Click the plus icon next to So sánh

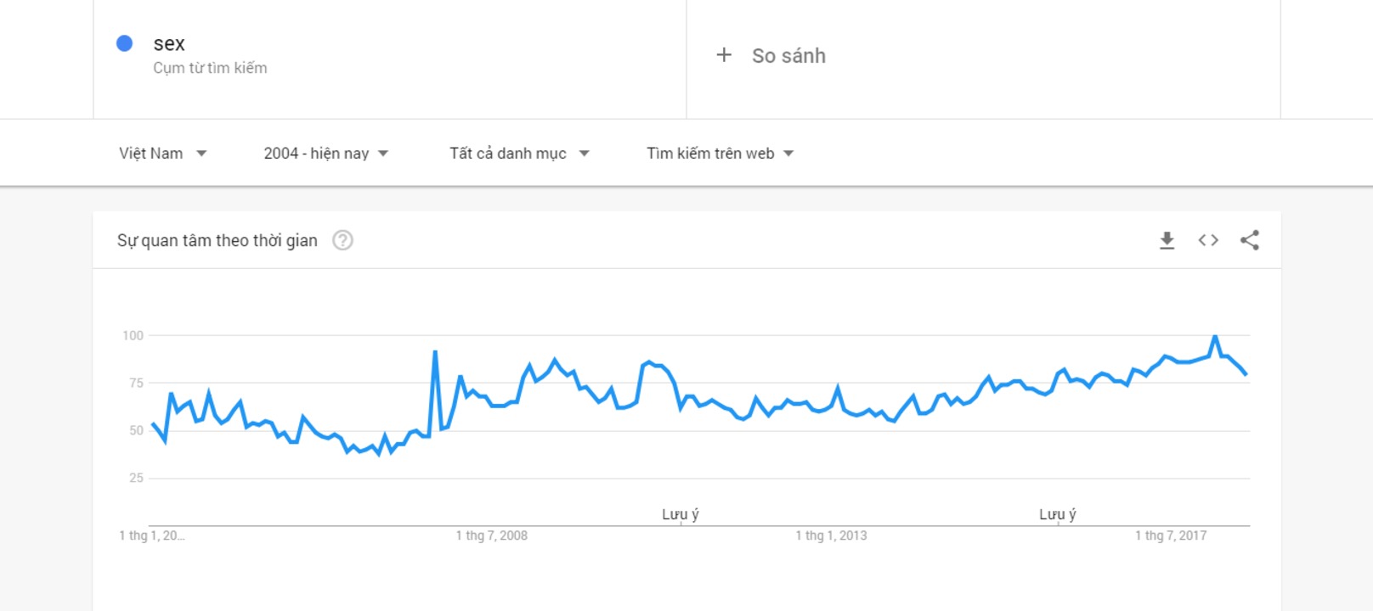(724, 55)
